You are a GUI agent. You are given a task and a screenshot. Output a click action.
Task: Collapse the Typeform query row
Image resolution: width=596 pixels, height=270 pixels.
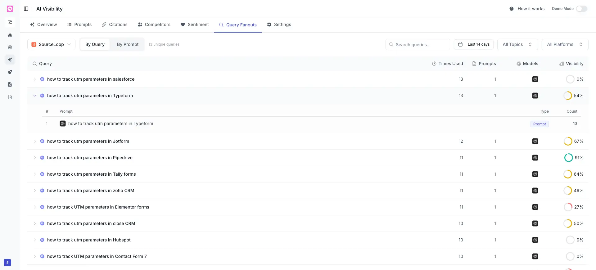[34, 96]
